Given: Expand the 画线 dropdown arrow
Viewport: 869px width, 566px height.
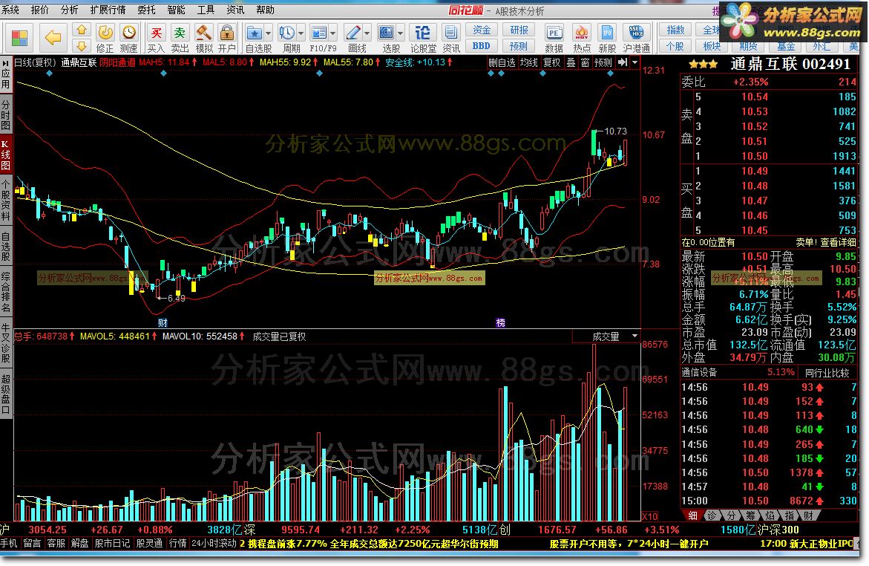Looking at the screenshot, I should (x=367, y=33).
